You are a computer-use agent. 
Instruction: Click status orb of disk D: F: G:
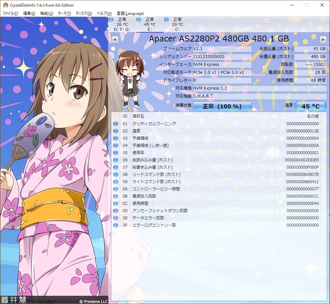point(111,19)
